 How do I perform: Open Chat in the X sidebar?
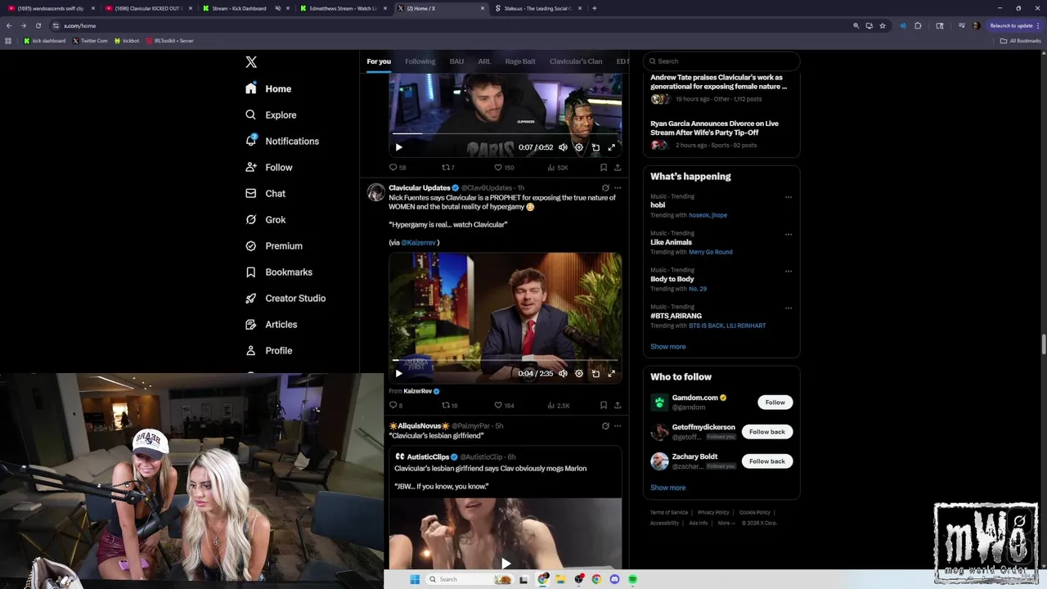tap(265, 193)
